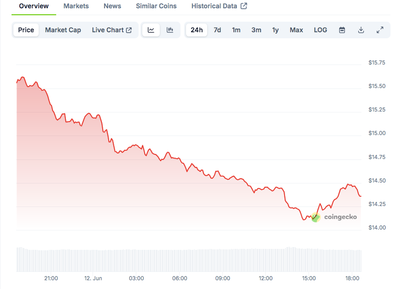Image resolution: width=396 pixels, height=289 pixels.
Task: Show the Similar Coins tab
Action: click(x=156, y=6)
